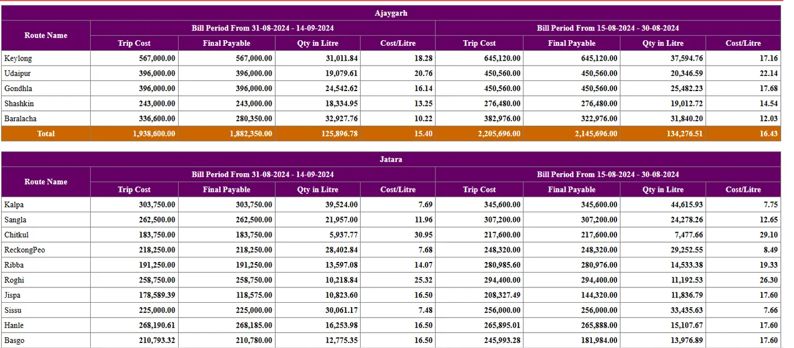Screen dimensions: 794x348
Task: Click Basgo final payable 181,984.00
Action: click(599, 340)
